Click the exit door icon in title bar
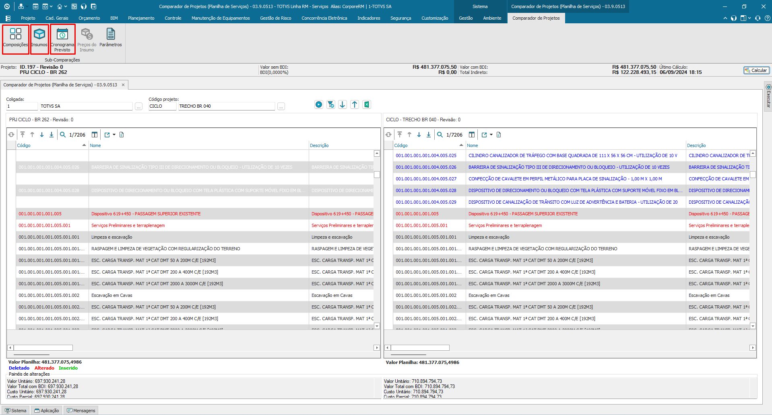Image resolution: width=772 pixels, height=415 pixels. click(x=94, y=6)
